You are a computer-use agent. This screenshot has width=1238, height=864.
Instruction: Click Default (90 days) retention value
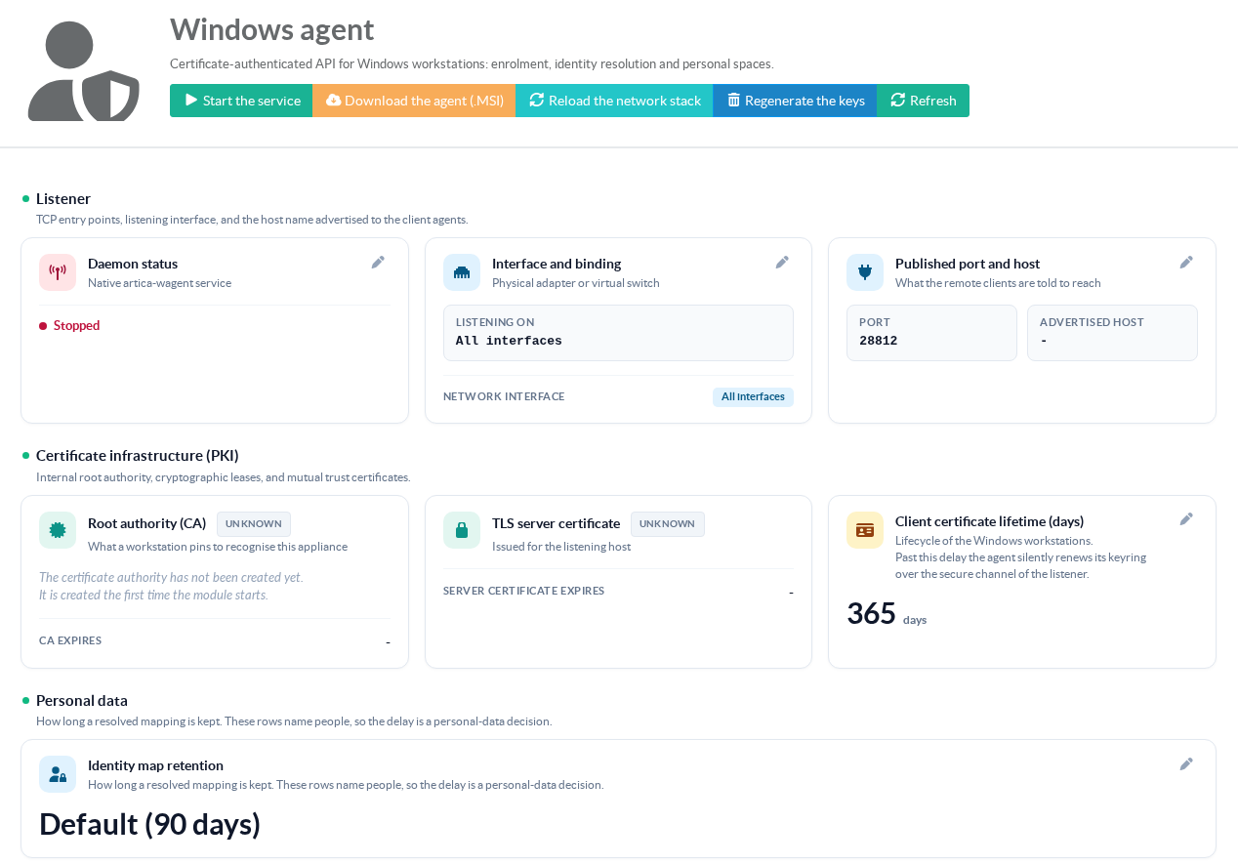(150, 824)
